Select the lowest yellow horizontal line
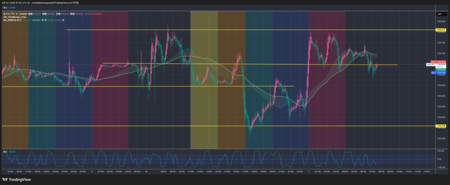450x185 pixels. (176, 126)
